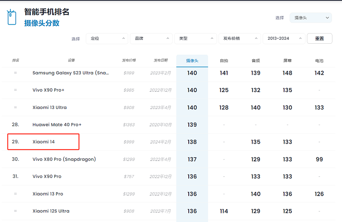Open the Vivo X90 Pro device link
342x222 pixels.
click(x=47, y=176)
